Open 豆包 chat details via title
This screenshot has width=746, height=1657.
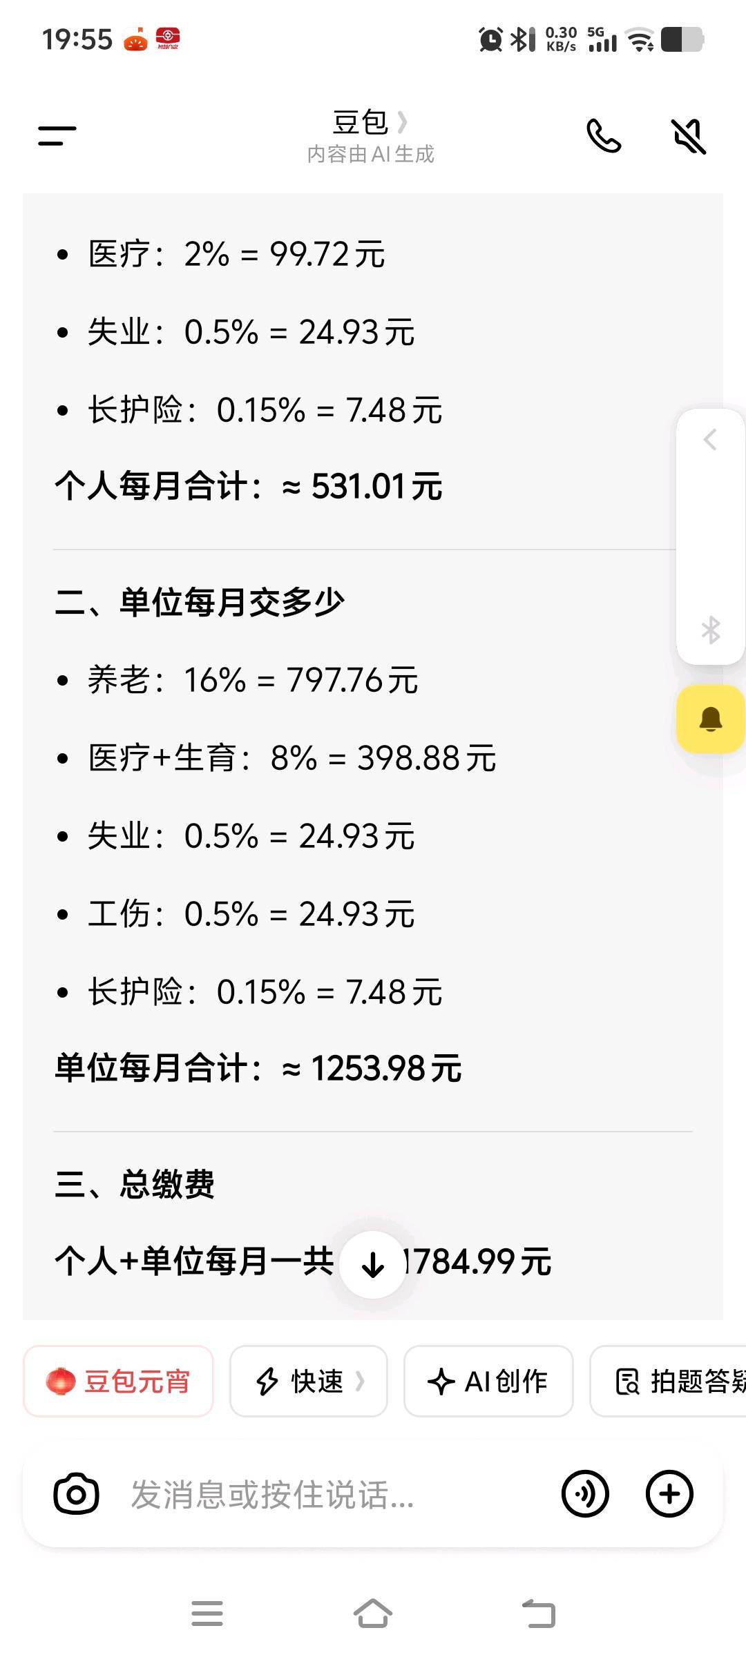[370, 124]
